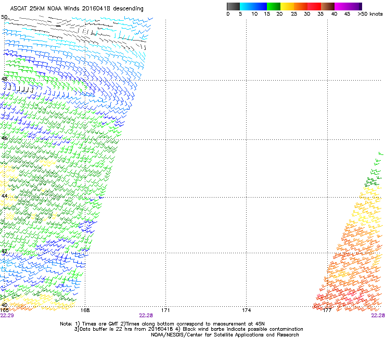
Task: Click legend tick label 40
Action: click(x=334, y=14)
